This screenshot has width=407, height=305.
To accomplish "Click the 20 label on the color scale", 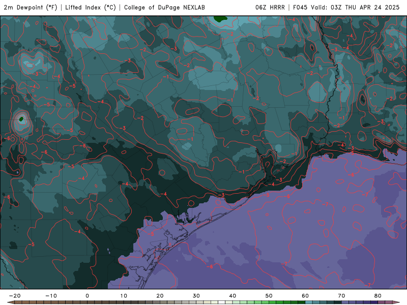I will (160, 296).
